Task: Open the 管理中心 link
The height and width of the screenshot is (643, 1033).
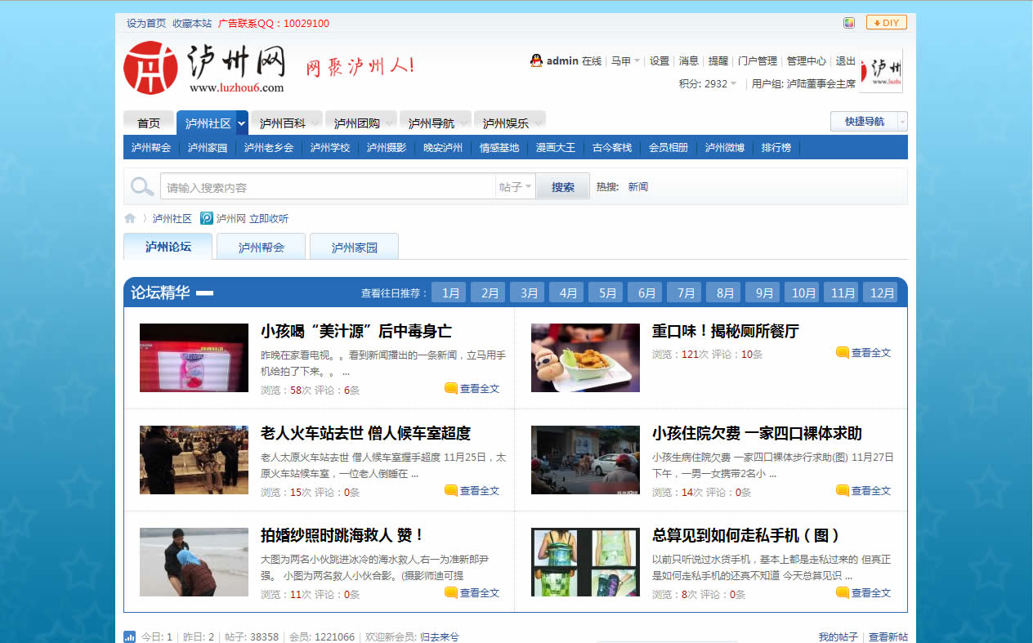Action: 807,61
